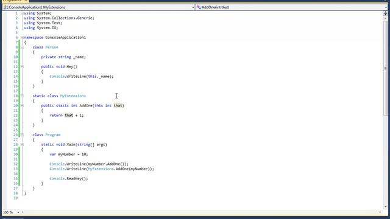Click the 'Person' class name on line 8
The width and height of the screenshot is (390, 219).
52,47
